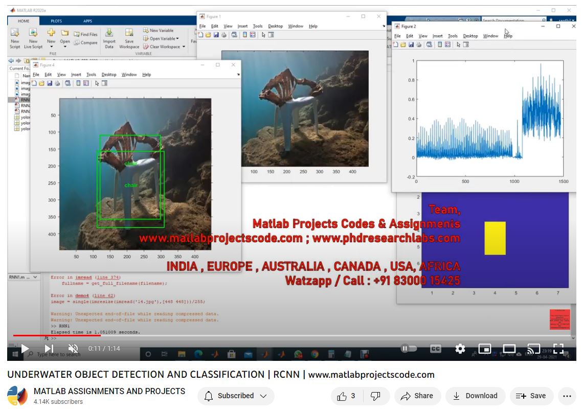Open the Subscribed notification dropdown
Screen dimensions: 583x412
click(x=236, y=396)
